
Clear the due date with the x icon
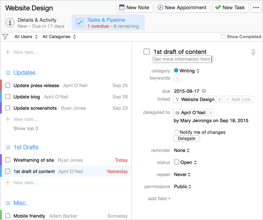pos(204,91)
